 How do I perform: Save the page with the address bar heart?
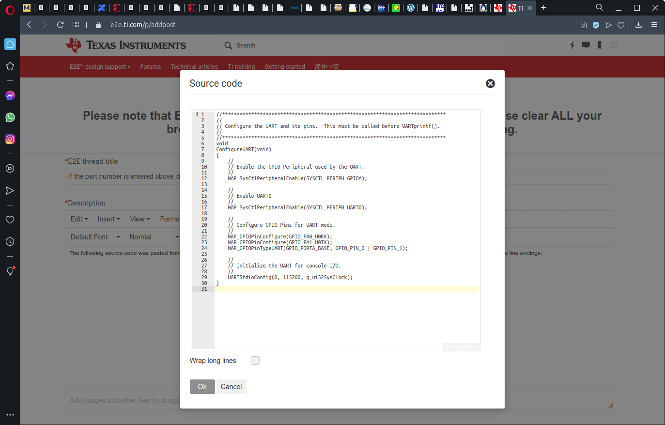pyautogui.click(x=621, y=25)
